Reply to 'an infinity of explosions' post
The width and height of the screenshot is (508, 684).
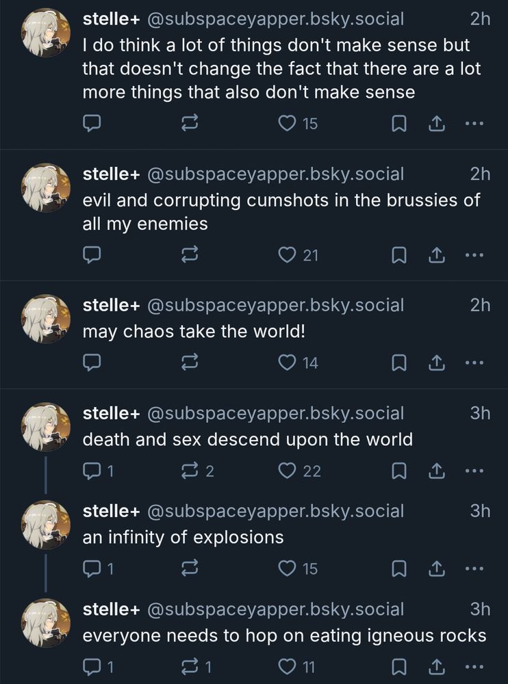[x=92, y=568]
